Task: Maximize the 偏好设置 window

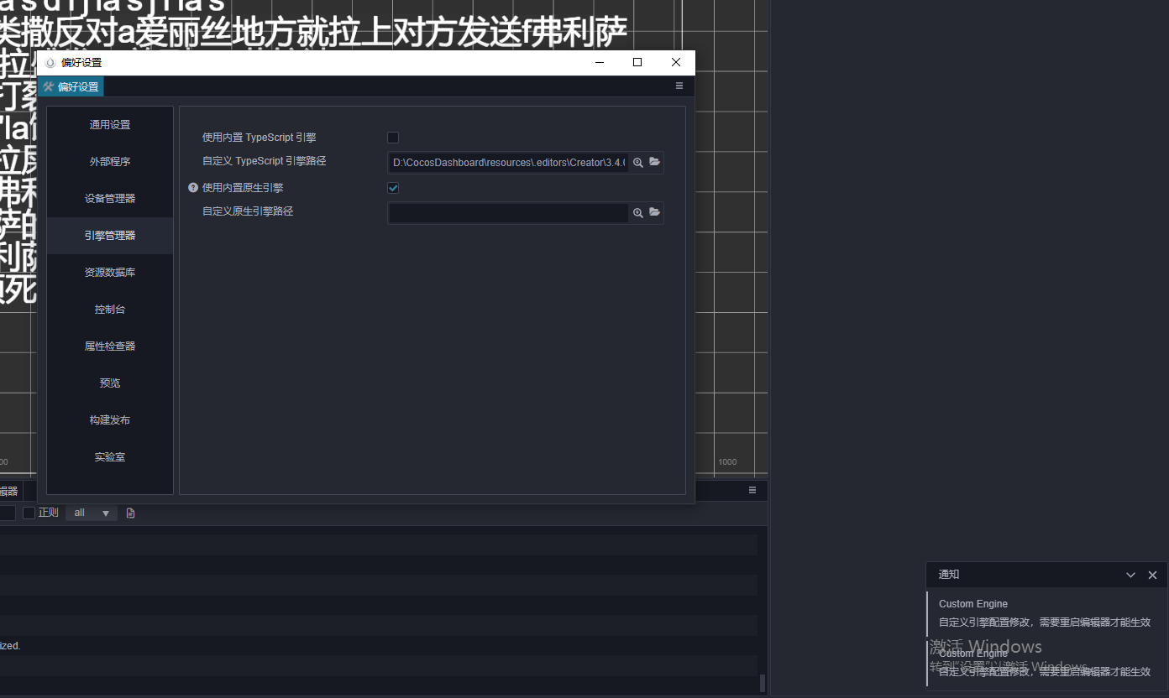Action: (637, 62)
